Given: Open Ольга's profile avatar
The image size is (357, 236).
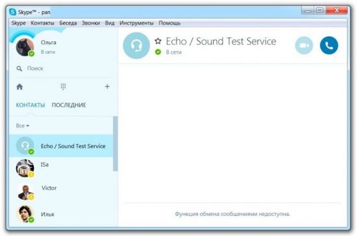Looking at the screenshot, I should 25,47.
